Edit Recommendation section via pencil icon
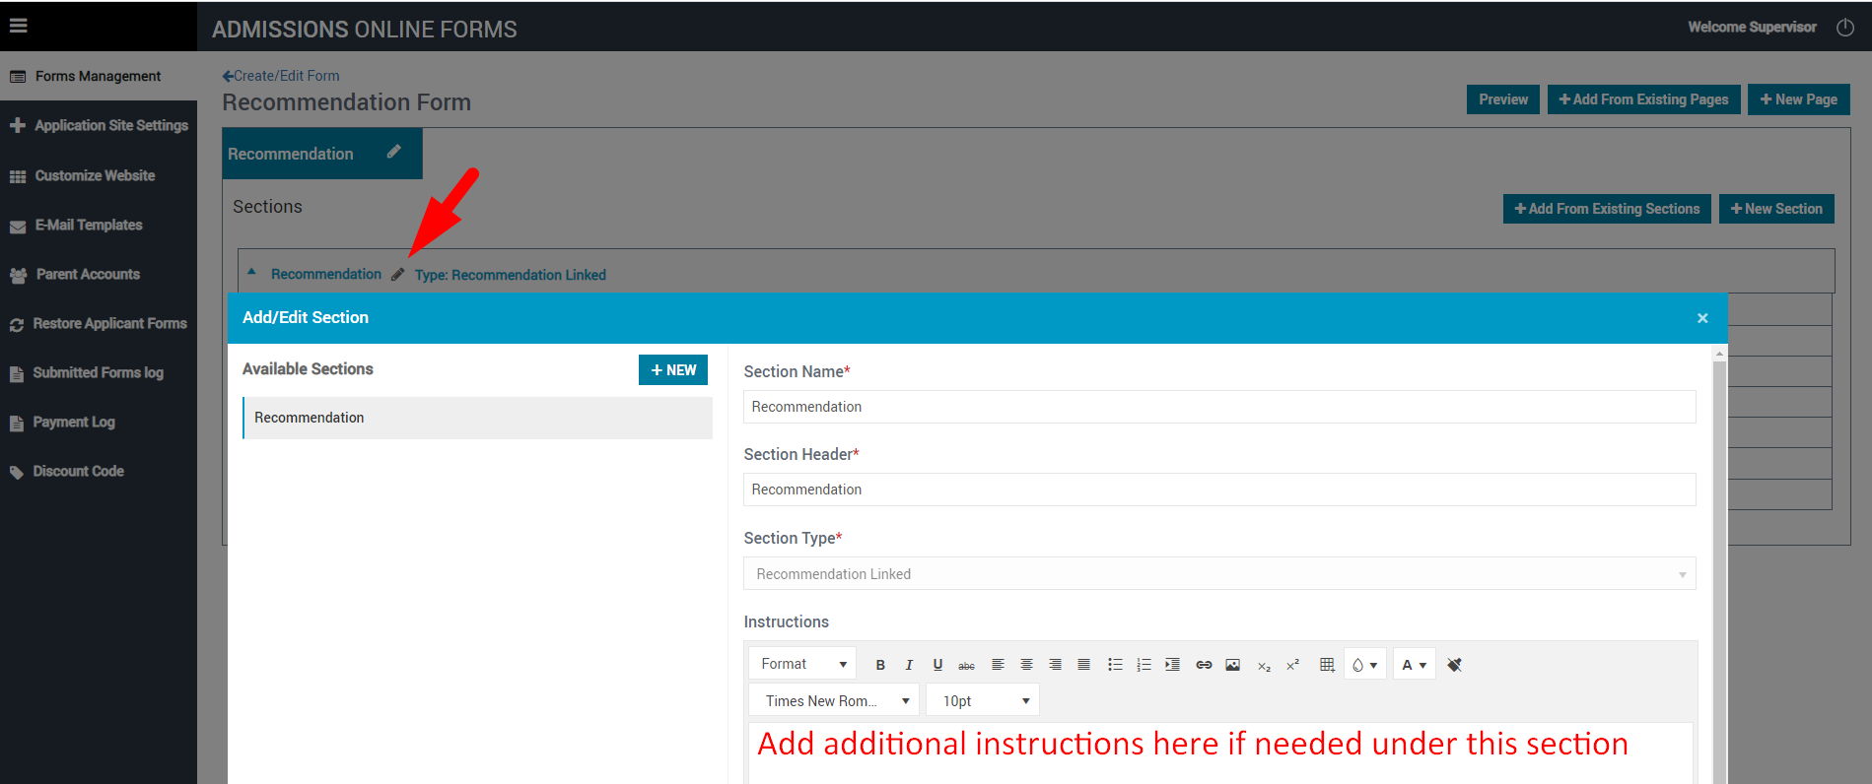Image resolution: width=1872 pixels, height=784 pixels. [398, 275]
